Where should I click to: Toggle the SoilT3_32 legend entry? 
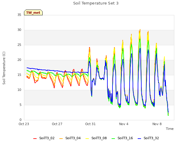[148, 138]
